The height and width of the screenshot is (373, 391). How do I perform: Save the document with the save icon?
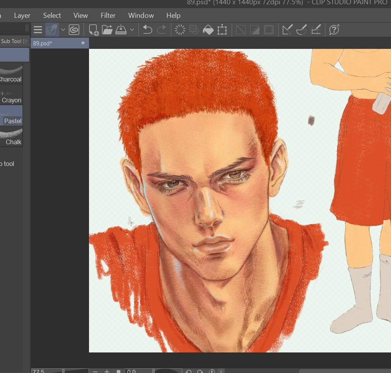(121, 30)
